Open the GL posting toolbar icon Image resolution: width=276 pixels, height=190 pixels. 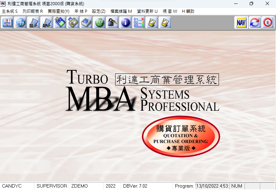(x=34, y=22)
